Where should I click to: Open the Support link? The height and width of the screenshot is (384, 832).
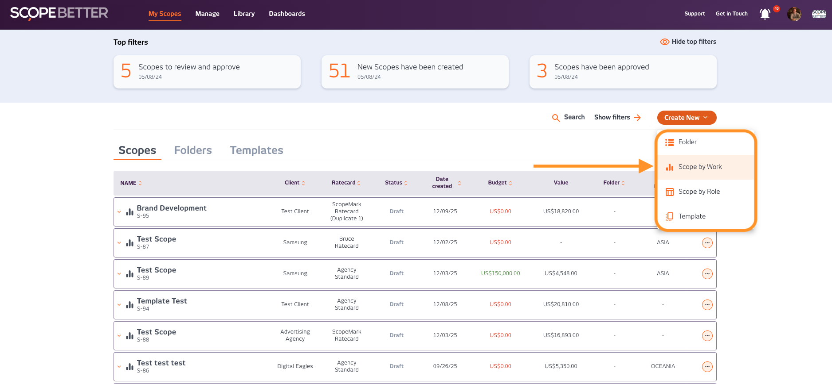[694, 14]
